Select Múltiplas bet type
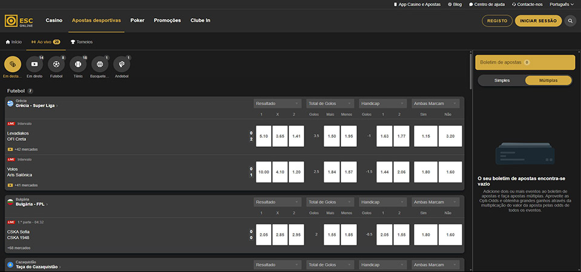 (x=548, y=80)
